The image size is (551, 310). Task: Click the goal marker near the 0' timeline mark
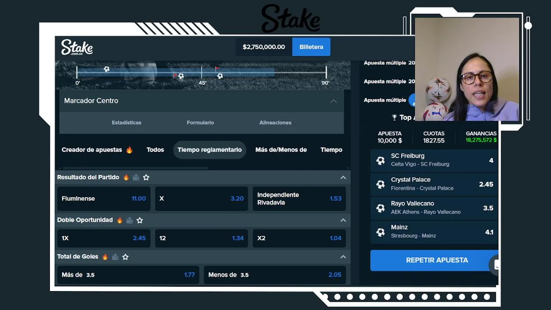[106, 69]
